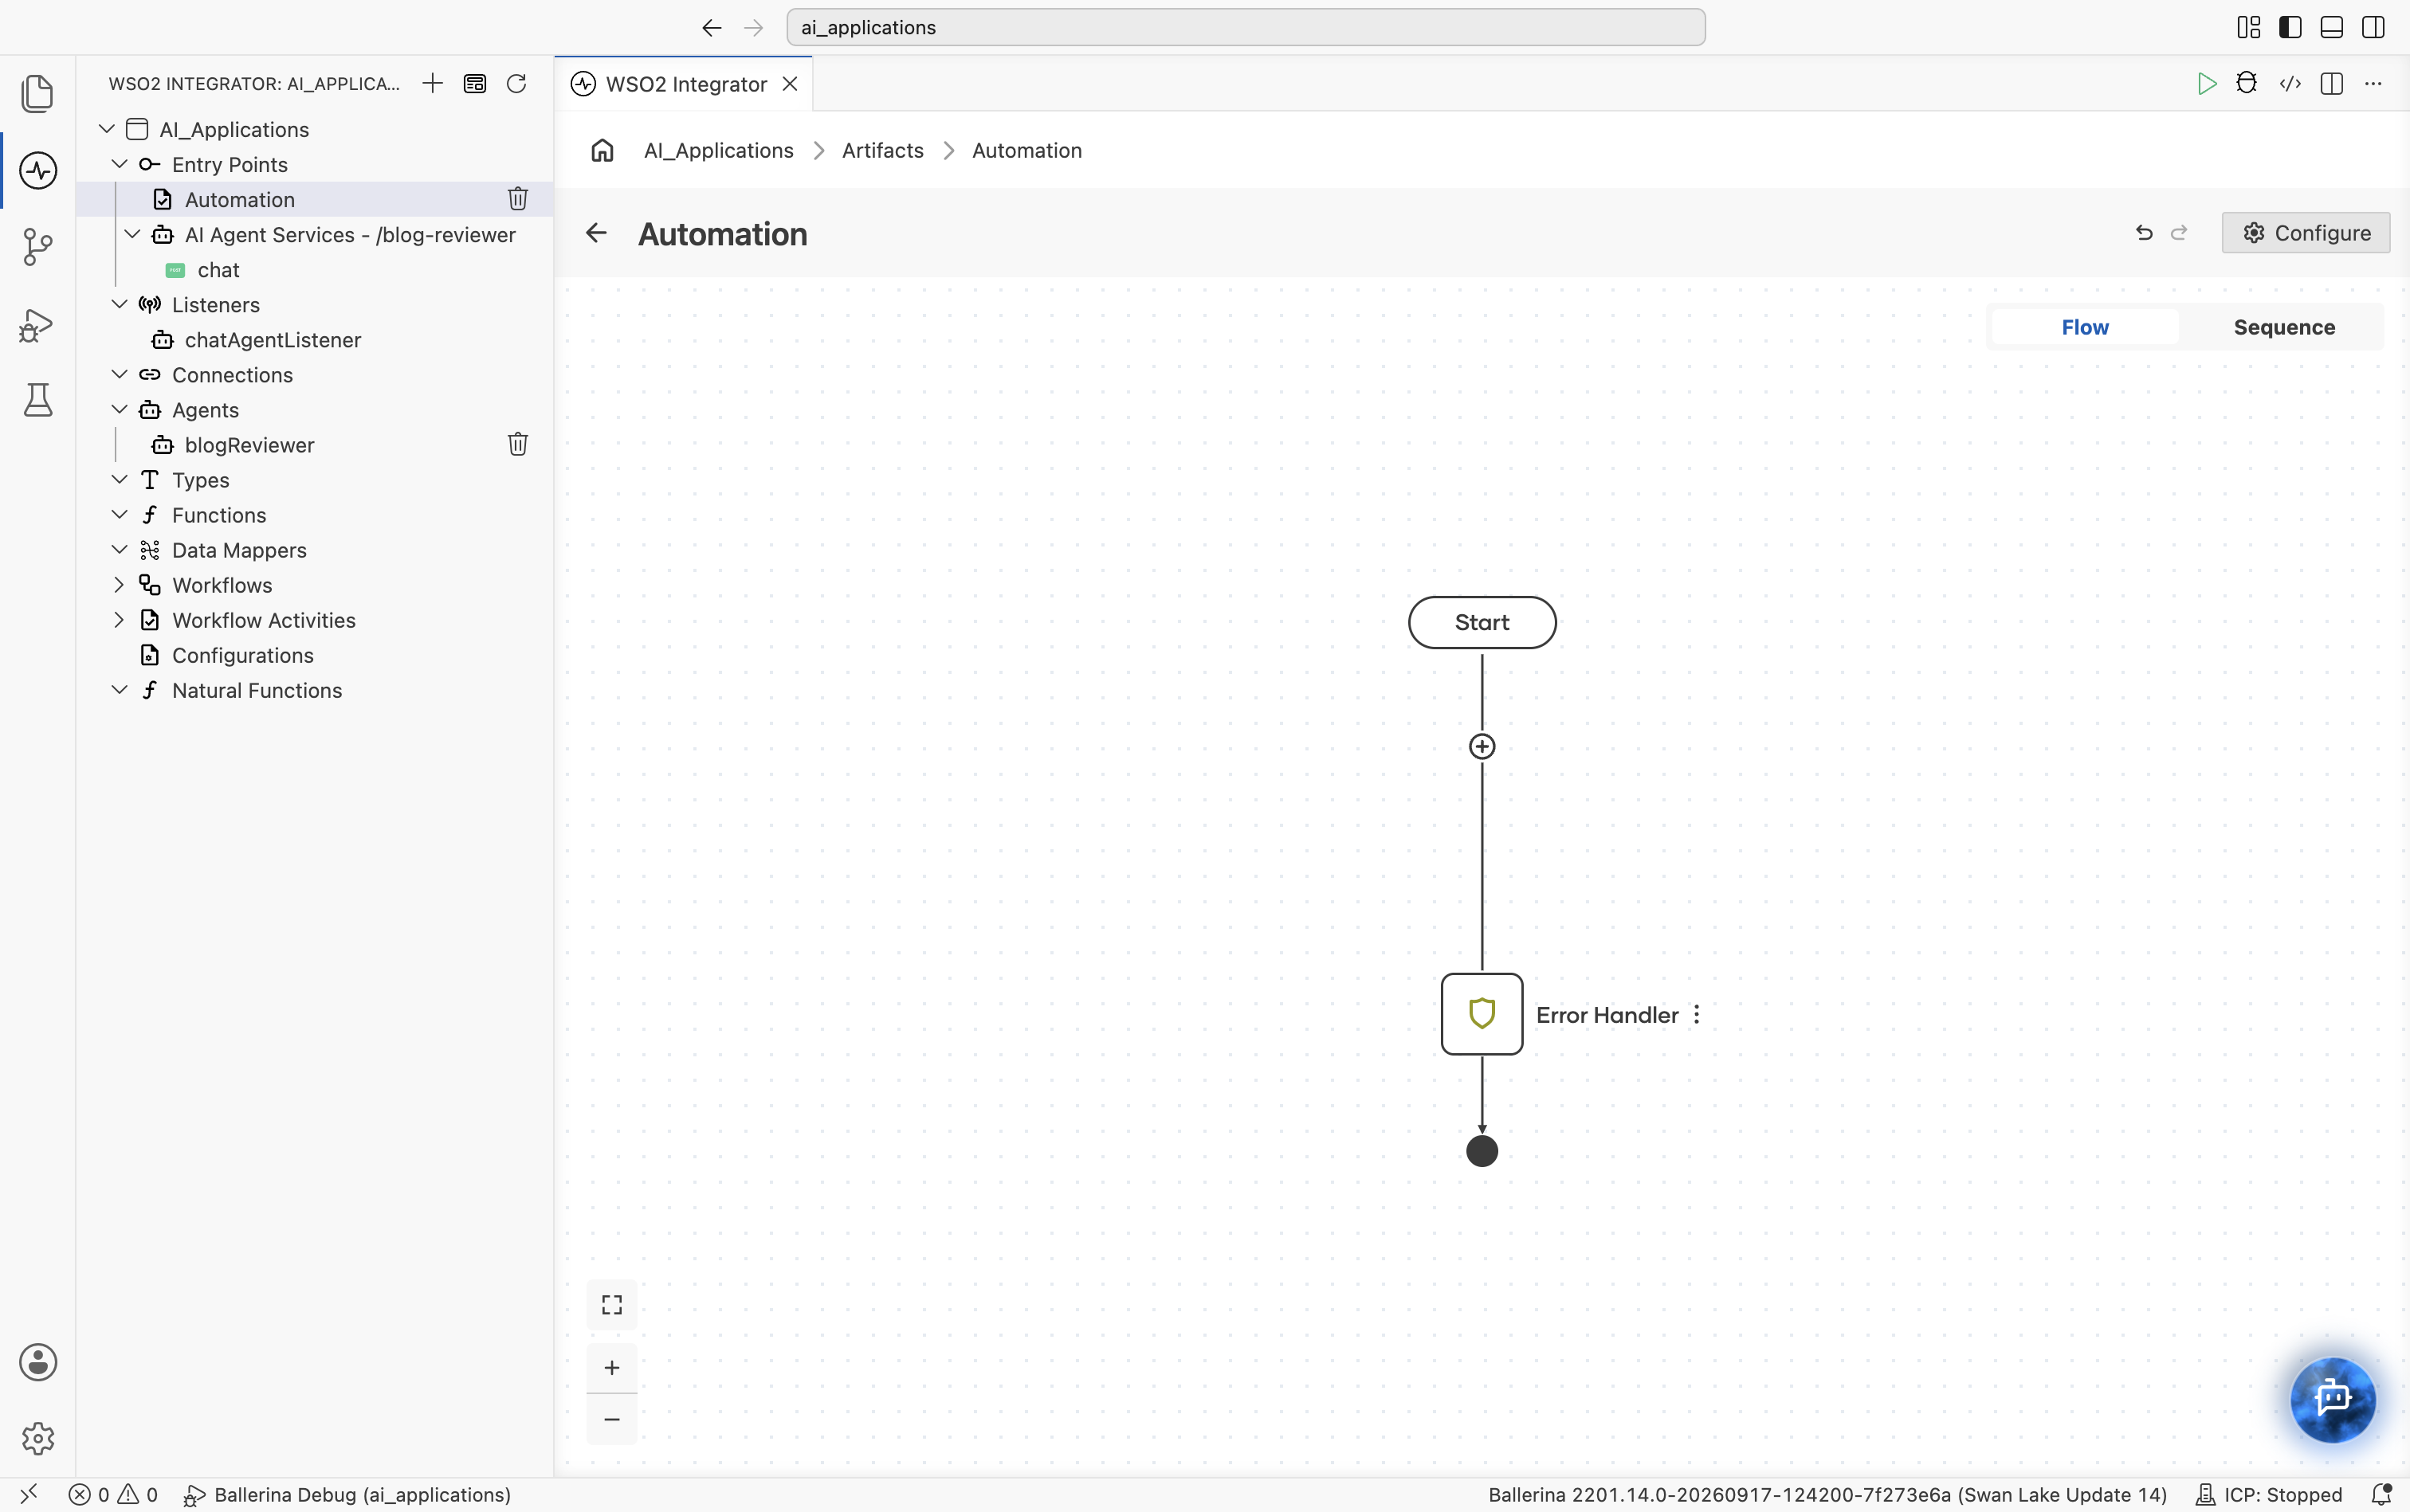Switch to the Sequence view

[x=2284, y=327]
